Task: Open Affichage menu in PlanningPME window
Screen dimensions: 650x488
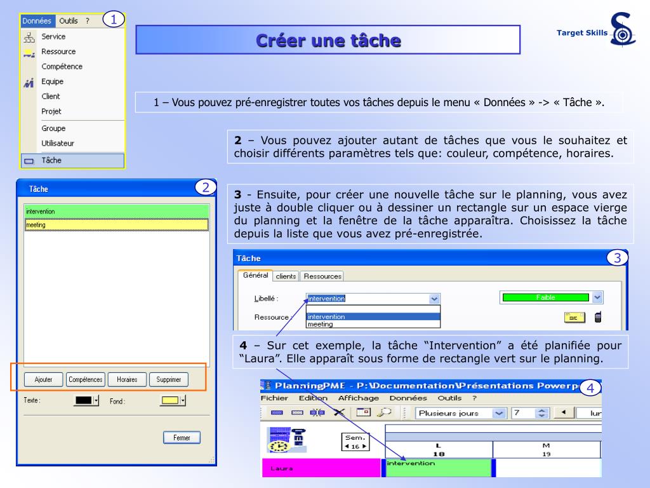Action: 358,398
